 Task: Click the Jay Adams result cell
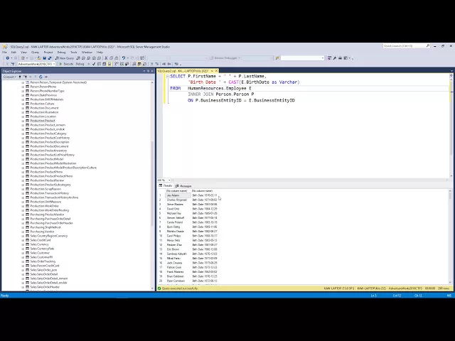173,195
